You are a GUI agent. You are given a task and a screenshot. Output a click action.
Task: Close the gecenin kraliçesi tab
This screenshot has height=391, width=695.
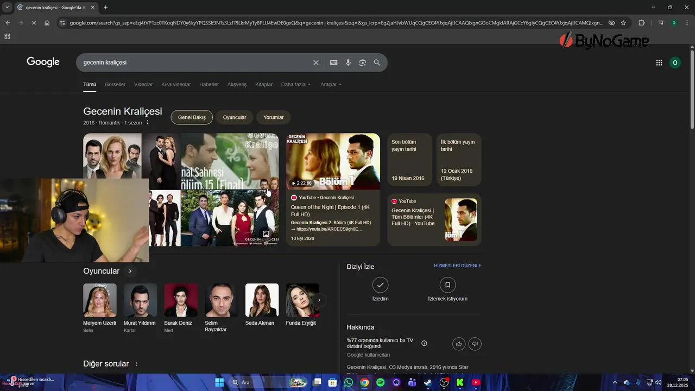click(92, 7)
